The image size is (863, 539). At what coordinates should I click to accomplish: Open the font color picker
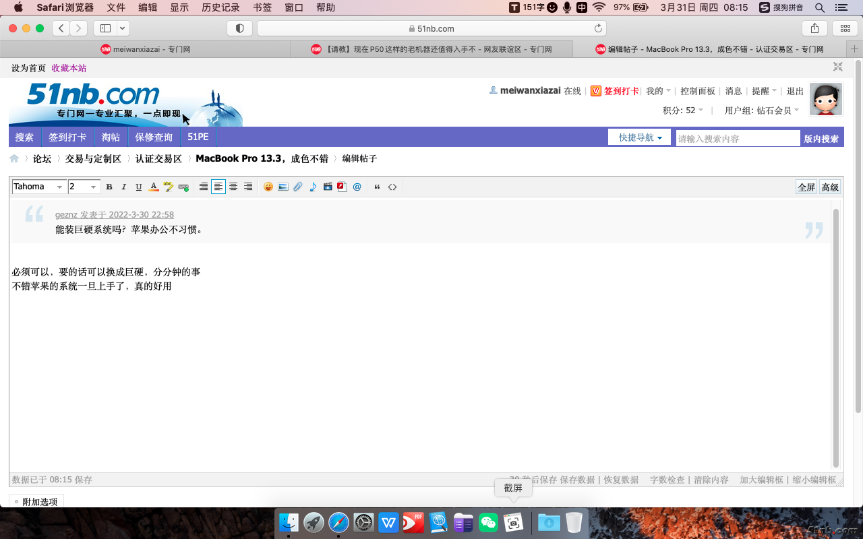[154, 187]
